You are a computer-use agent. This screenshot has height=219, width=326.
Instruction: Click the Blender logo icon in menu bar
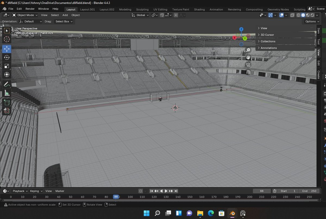[x=4, y=9]
